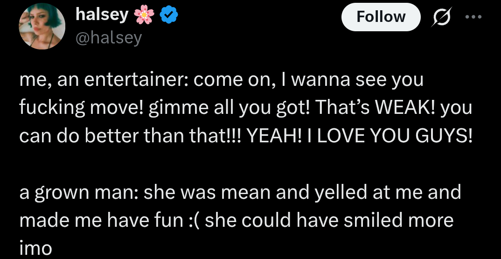Open the halsey display name link
The width and height of the screenshot is (501, 259).
(102, 15)
